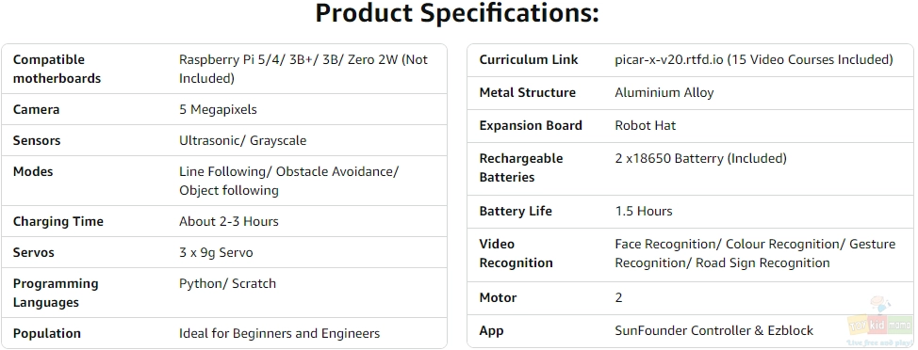Click the SunFounder Controller & Ezblock value
918x350 pixels.
pos(713,331)
